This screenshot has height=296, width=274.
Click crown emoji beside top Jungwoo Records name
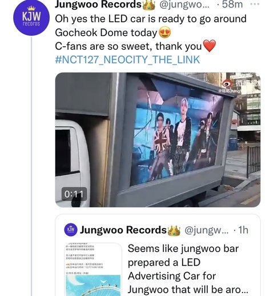click(149, 5)
